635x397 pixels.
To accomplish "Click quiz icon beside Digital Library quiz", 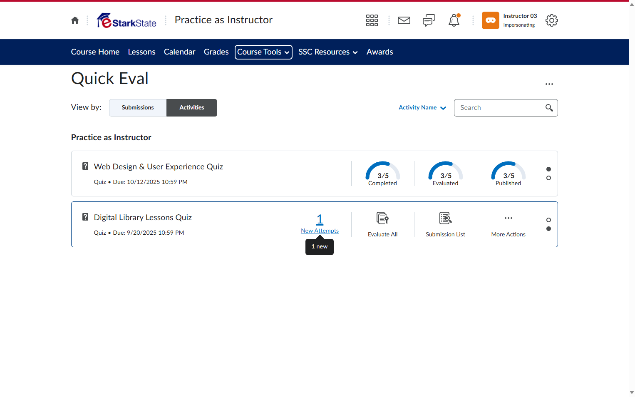I will click(x=85, y=217).
